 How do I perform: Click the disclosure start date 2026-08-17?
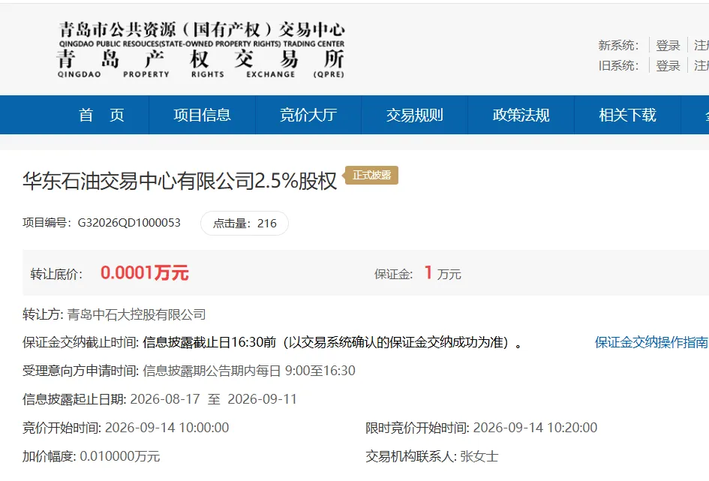165,399
